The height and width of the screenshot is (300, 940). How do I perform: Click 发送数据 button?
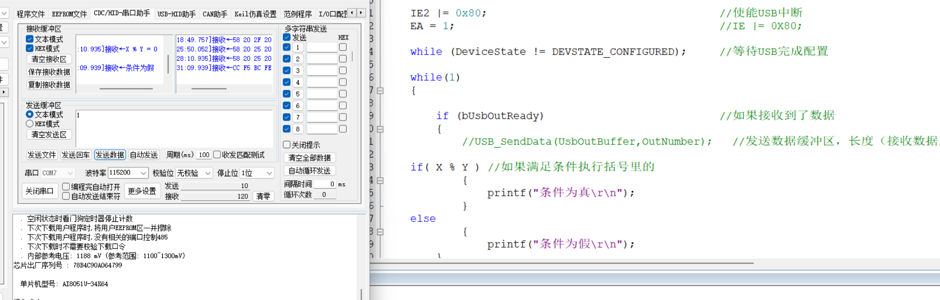coord(110,155)
